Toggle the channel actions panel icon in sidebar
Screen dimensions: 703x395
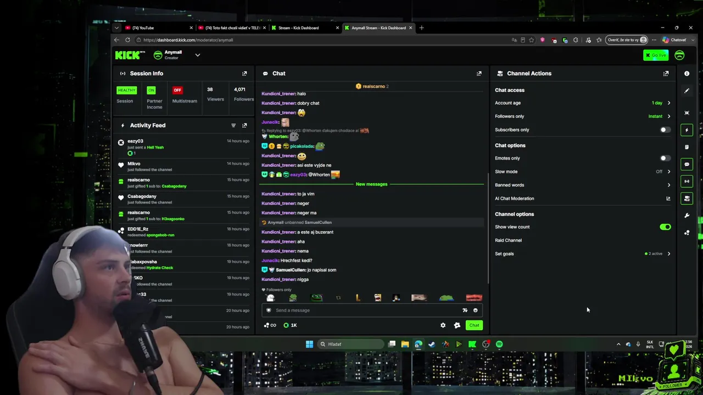[x=687, y=199]
